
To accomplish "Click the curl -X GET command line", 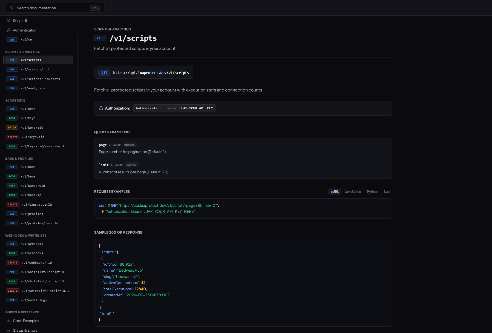I will [159, 205].
